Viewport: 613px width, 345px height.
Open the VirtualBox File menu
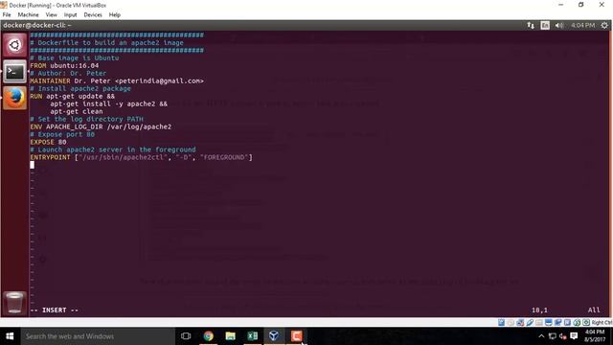(x=7, y=15)
